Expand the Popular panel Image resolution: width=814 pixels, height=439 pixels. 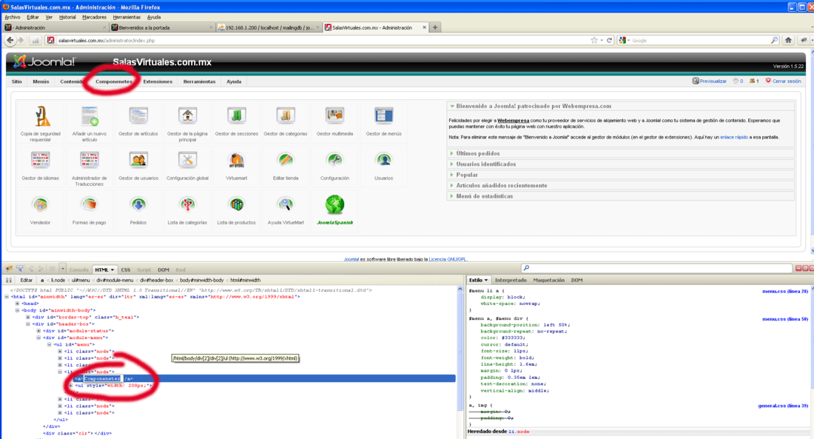tap(620, 175)
